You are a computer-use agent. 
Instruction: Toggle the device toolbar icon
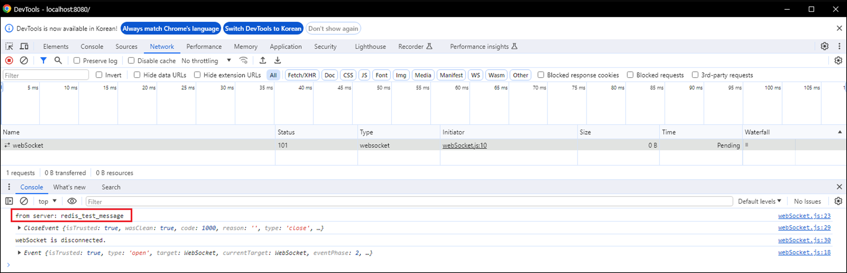[24, 46]
